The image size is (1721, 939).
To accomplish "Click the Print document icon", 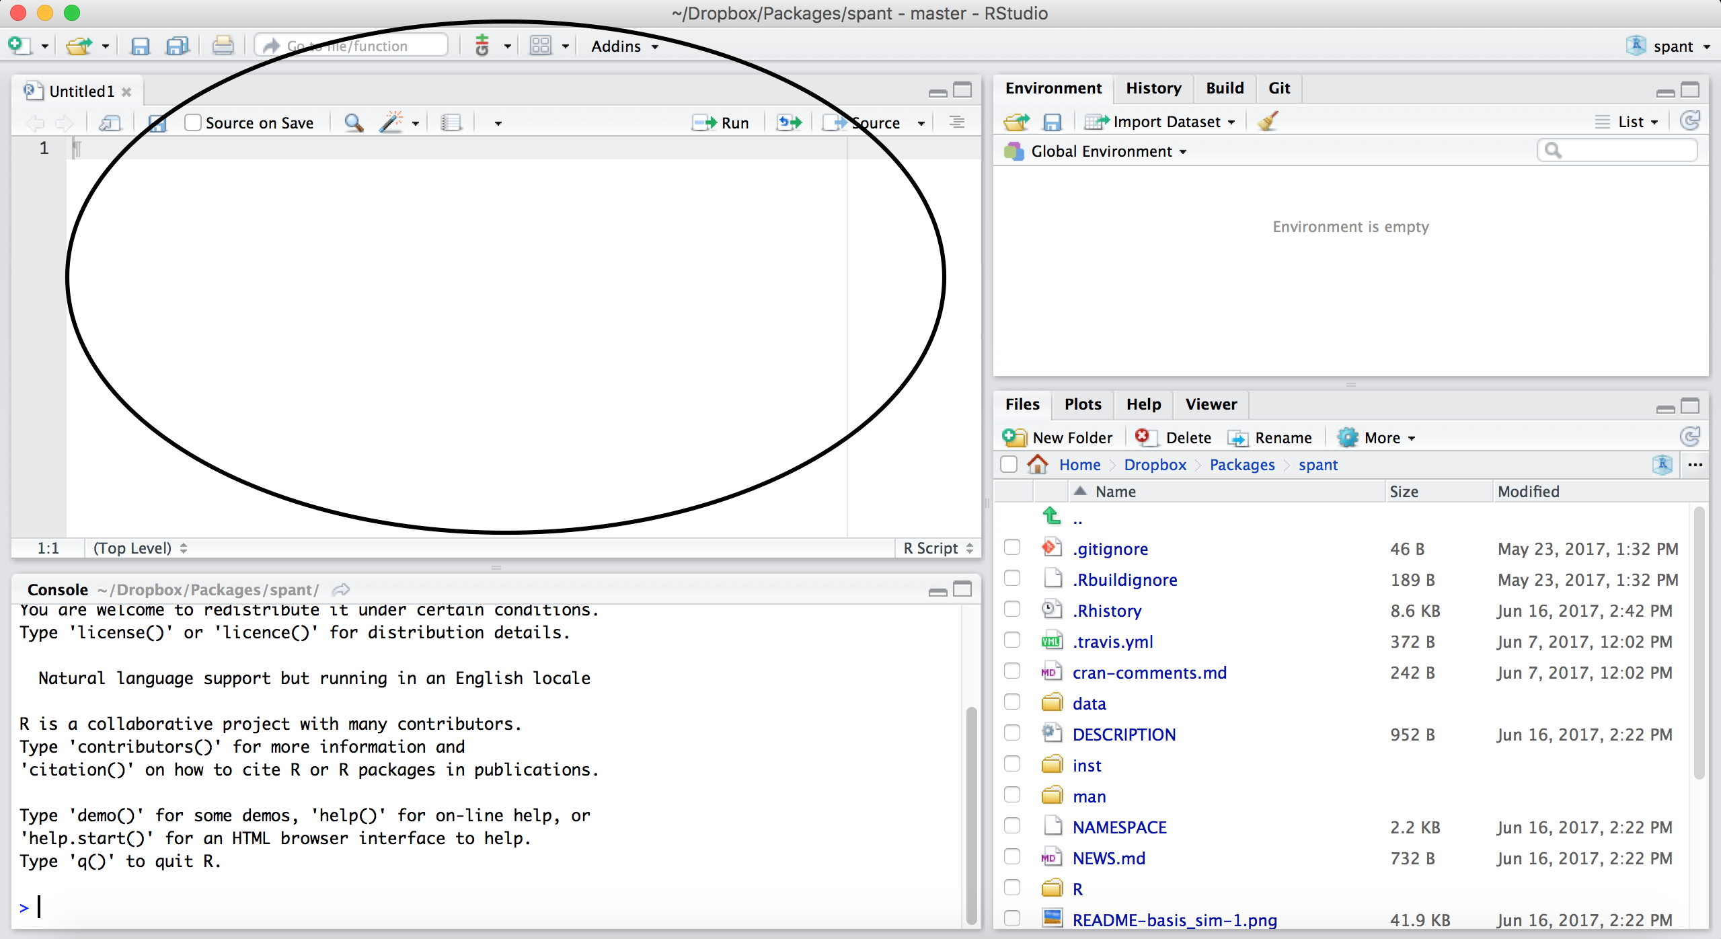I will 223,46.
